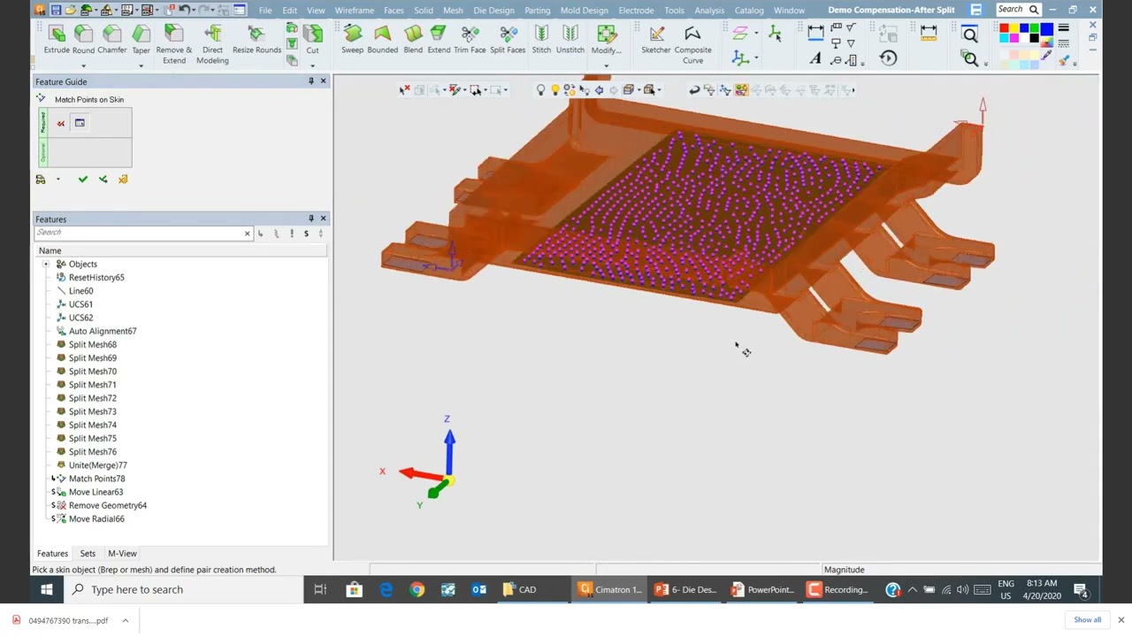Open the Cut tool dropdown arrow
Screen dimensions: 1132x637
pos(312,66)
